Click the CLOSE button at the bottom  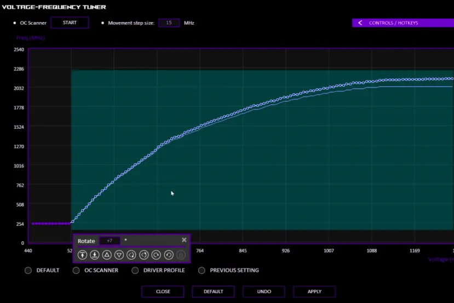(x=163, y=291)
